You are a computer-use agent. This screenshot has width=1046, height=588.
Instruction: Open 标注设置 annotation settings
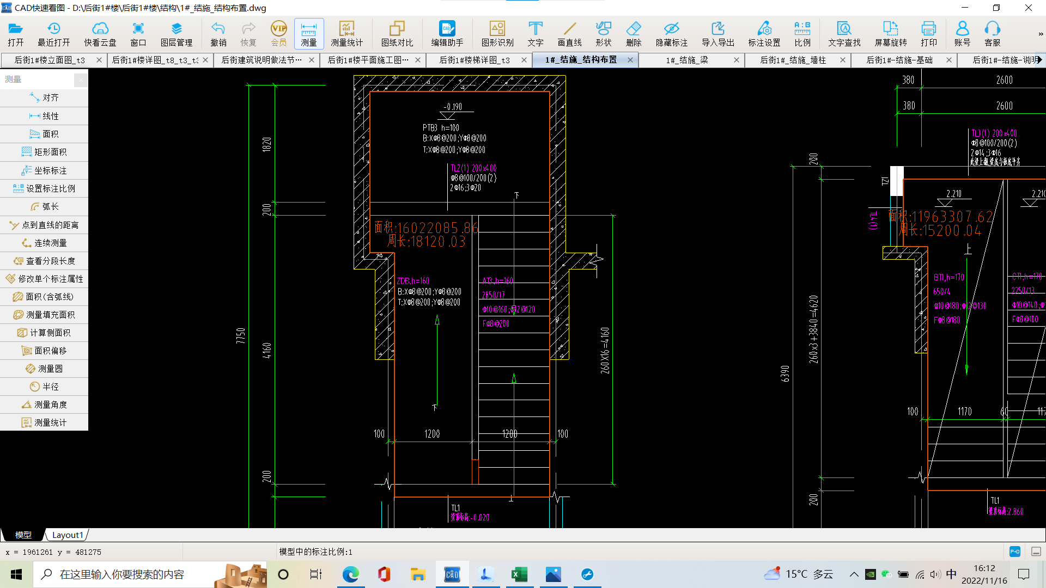coord(764,34)
